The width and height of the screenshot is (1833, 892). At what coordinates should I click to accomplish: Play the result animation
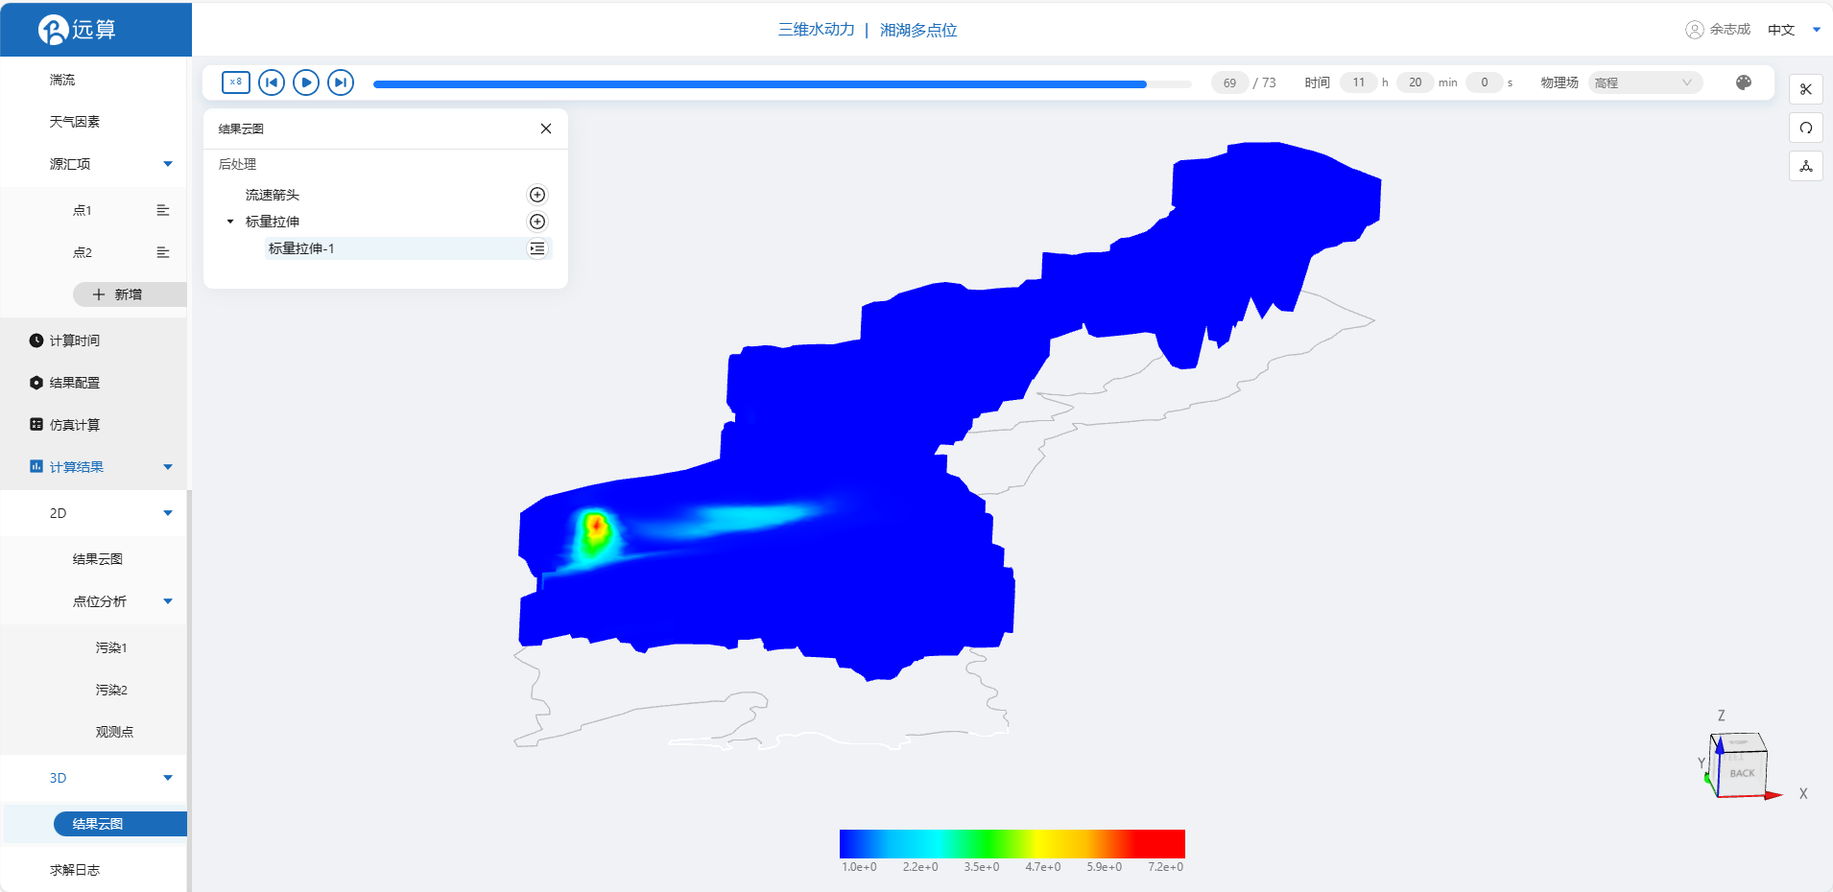click(x=306, y=82)
